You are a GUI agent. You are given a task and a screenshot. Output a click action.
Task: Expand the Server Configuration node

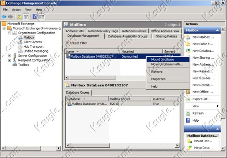(x=10, y=56)
